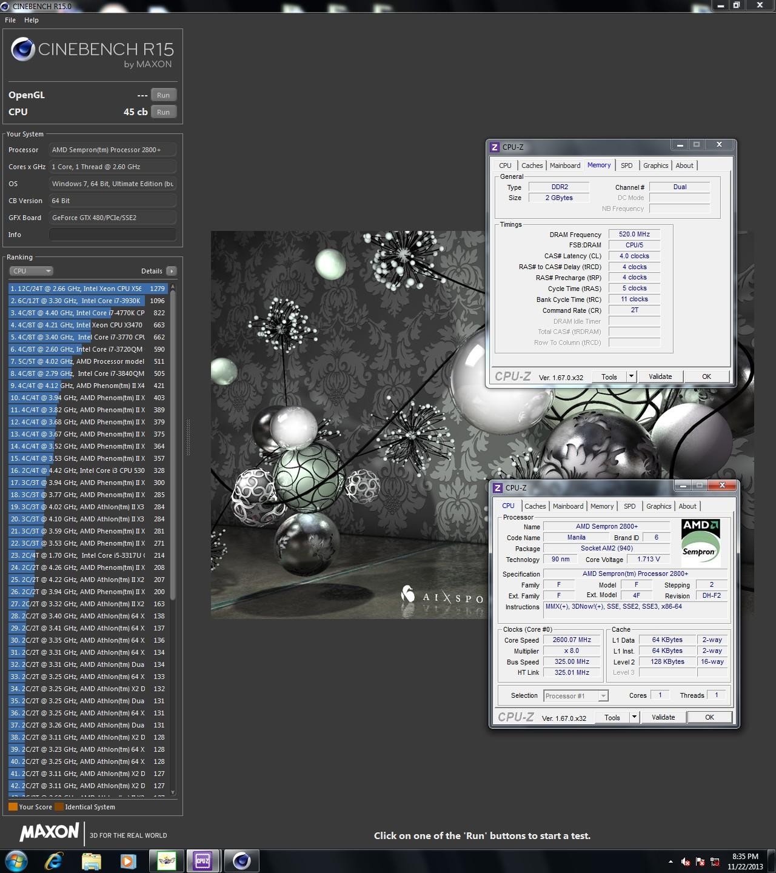The width and height of the screenshot is (776, 873).
Task: Click the brown Identical System legend swatch
Action: coord(59,807)
